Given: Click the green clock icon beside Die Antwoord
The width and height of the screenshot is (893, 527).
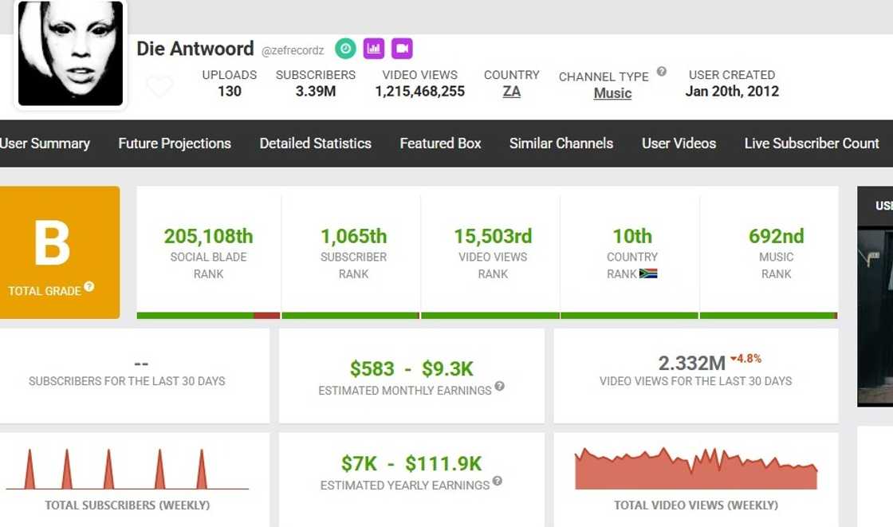Looking at the screenshot, I should (345, 49).
